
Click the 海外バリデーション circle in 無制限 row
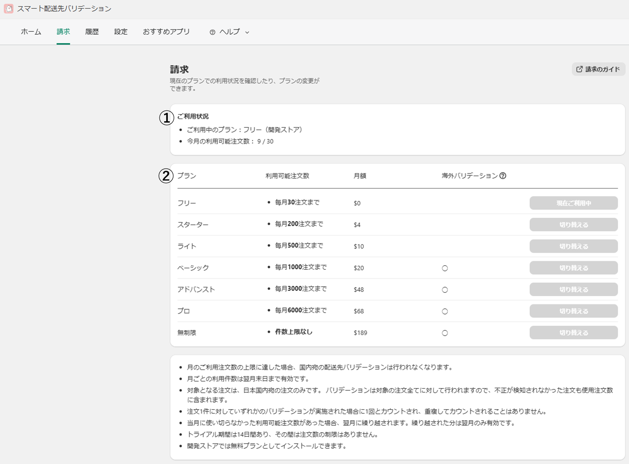click(445, 333)
